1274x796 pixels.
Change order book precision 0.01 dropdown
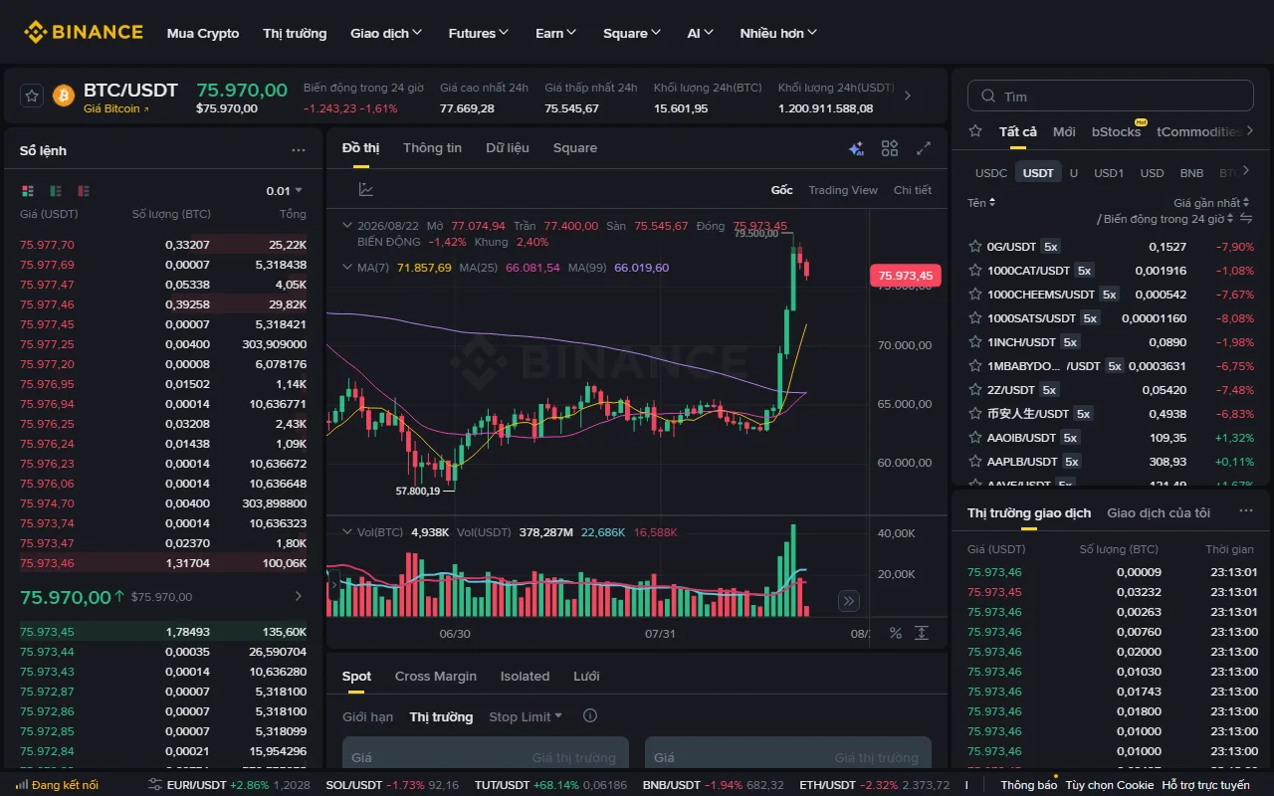tap(285, 191)
